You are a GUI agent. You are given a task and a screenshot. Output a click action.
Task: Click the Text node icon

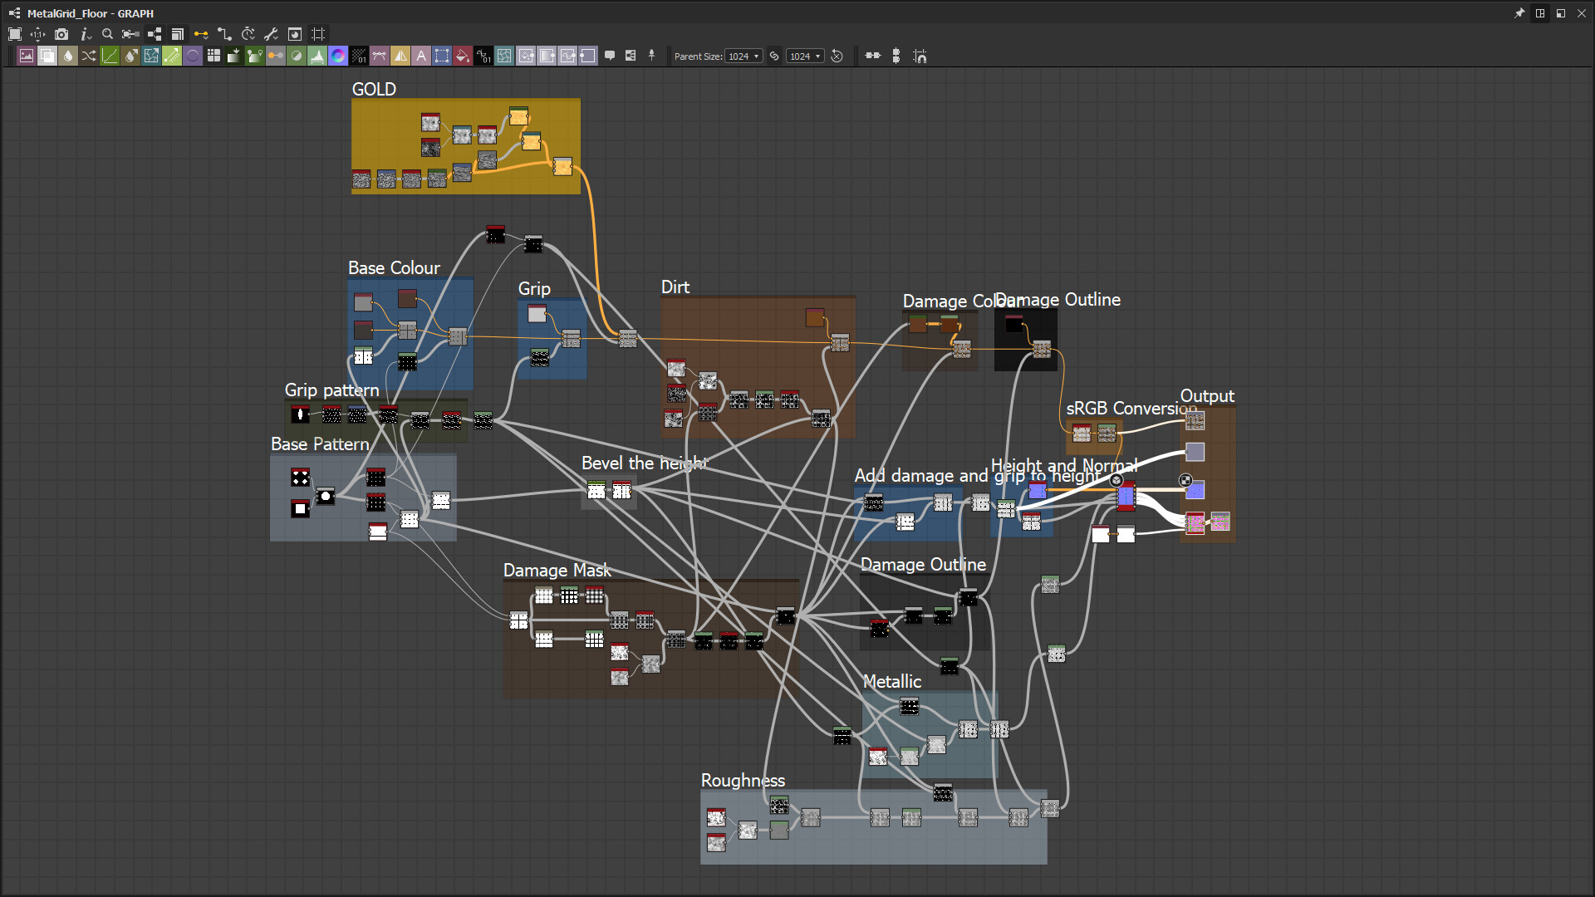421,56
